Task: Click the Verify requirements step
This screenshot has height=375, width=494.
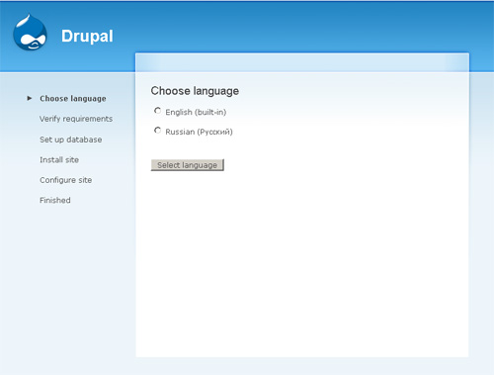Action: coord(76,119)
